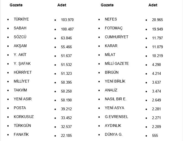Click the NEFES newspaper entry
The width and height of the screenshot is (183, 141).
(x=111, y=19)
